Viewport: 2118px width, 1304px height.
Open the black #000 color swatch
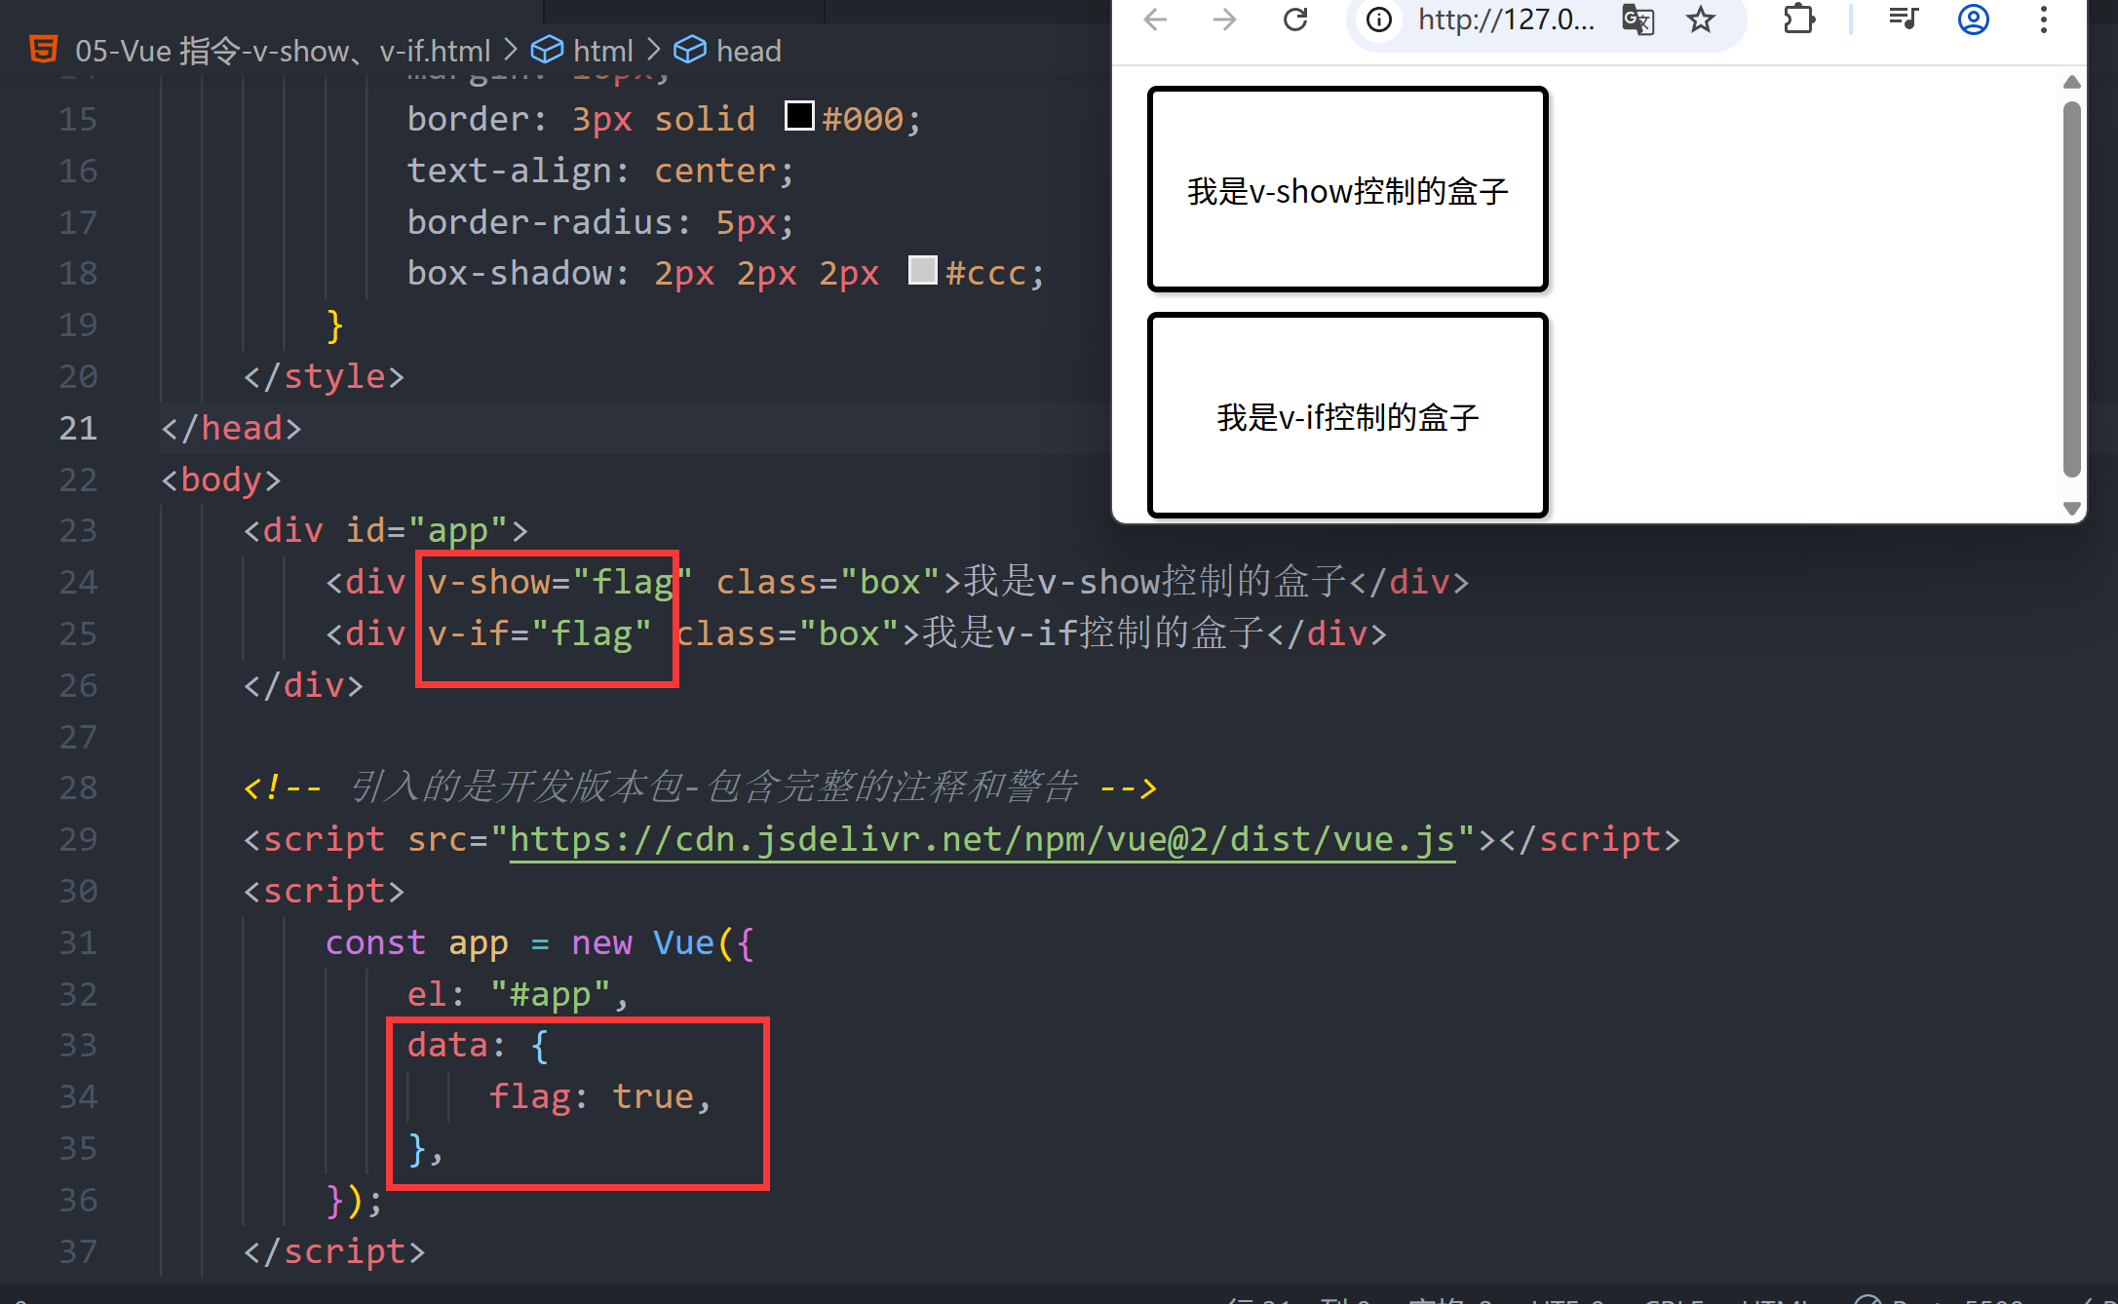click(x=799, y=116)
